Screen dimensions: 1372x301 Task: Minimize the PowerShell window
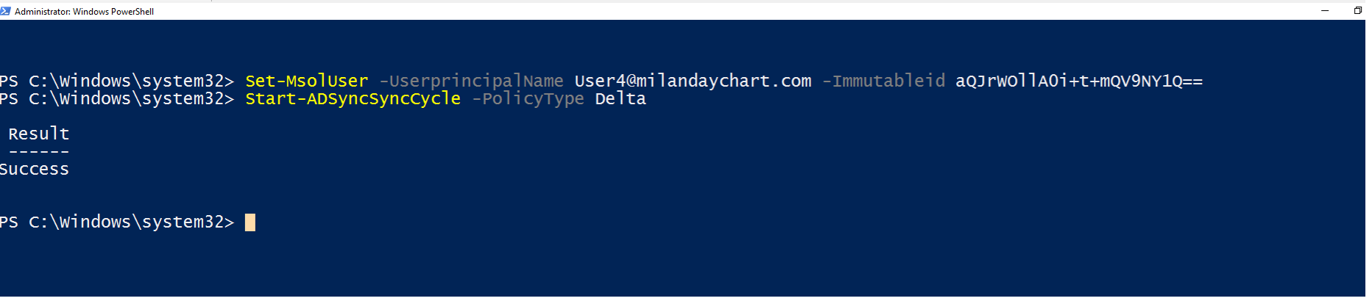[1325, 11]
